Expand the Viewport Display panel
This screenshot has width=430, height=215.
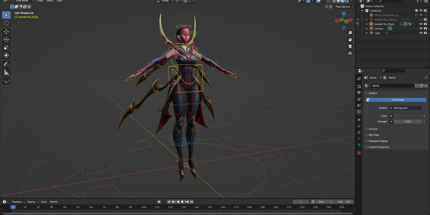pyautogui.click(x=396, y=141)
